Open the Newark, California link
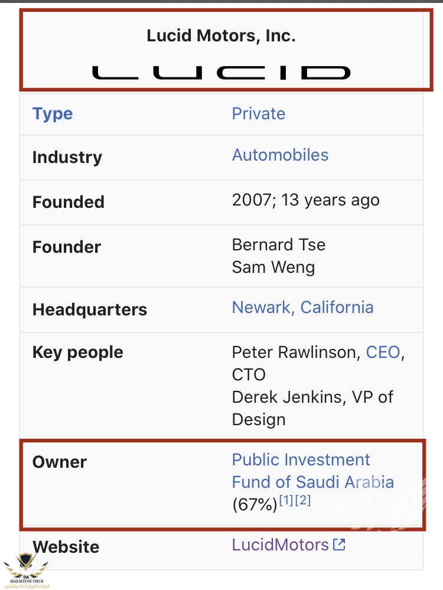 pyautogui.click(x=302, y=308)
